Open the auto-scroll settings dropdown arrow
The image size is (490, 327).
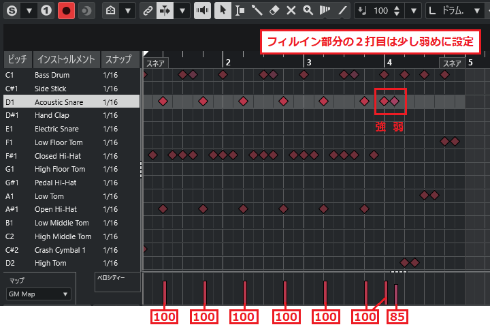click(x=182, y=11)
